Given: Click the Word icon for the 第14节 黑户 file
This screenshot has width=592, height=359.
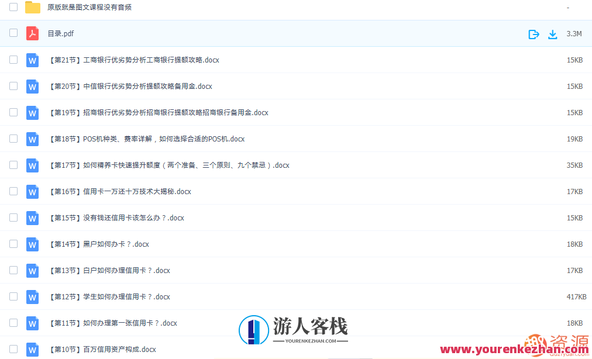Looking at the screenshot, I should (x=32, y=244).
